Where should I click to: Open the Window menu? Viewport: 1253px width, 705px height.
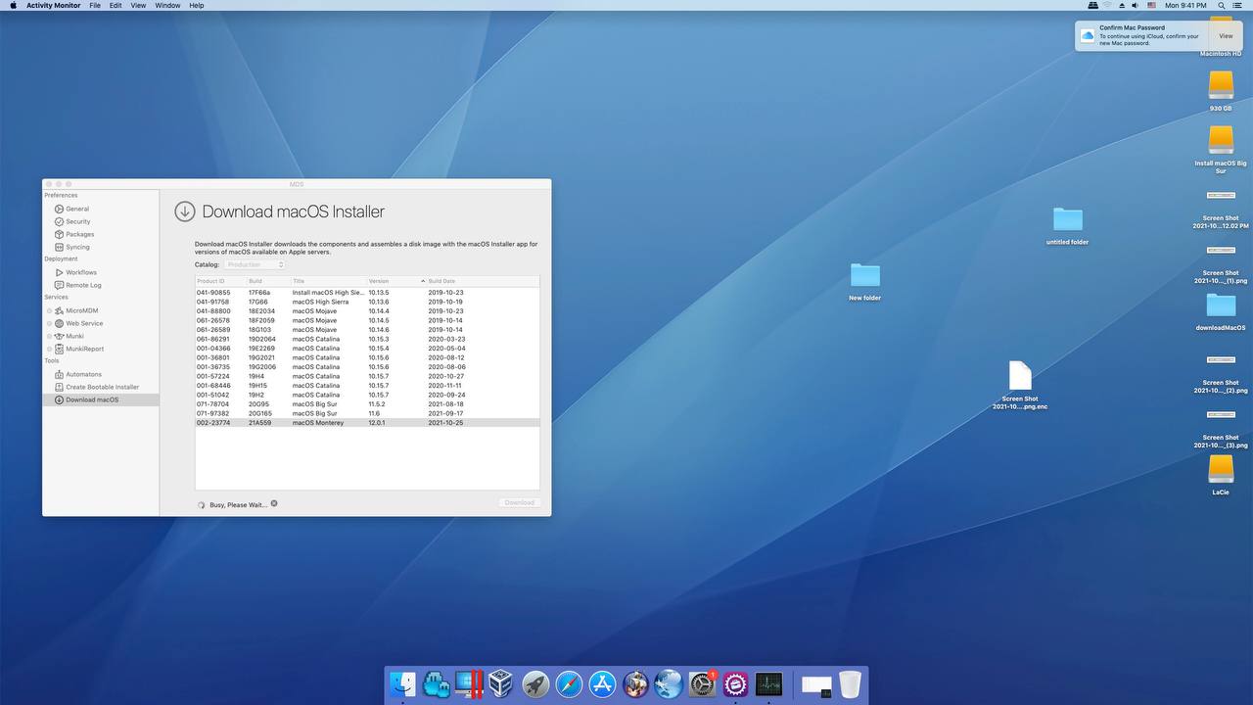click(167, 5)
